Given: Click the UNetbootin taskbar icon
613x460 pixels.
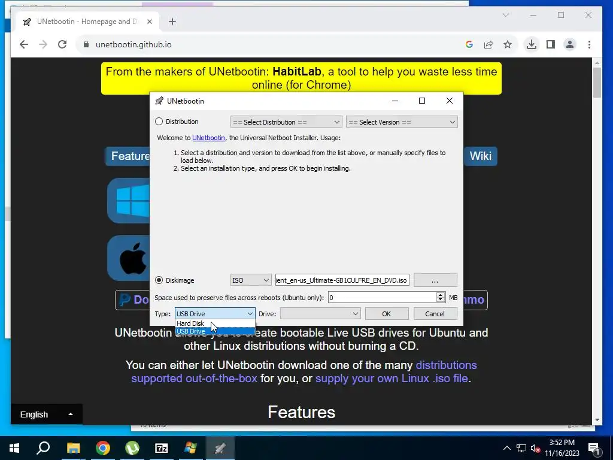Looking at the screenshot, I should (220, 448).
